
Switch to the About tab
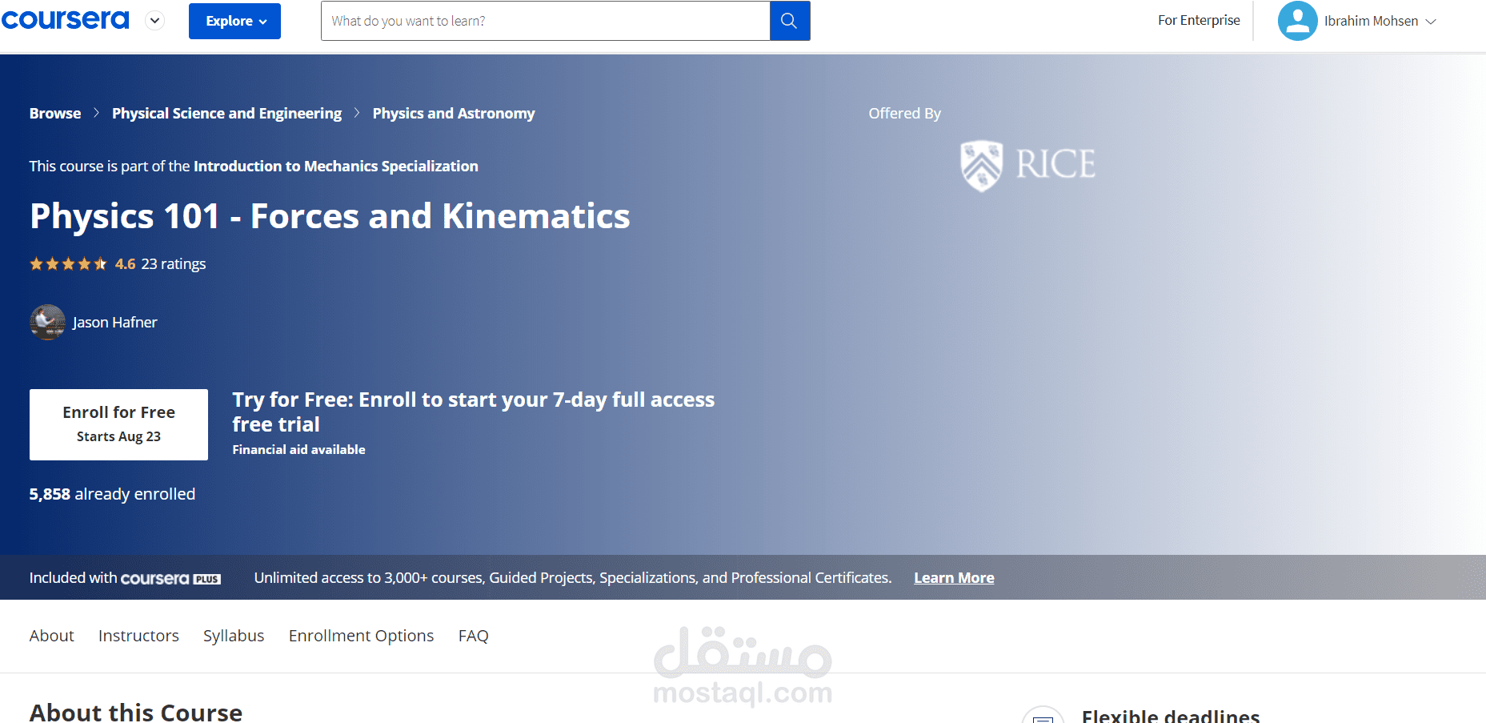(x=52, y=636)
